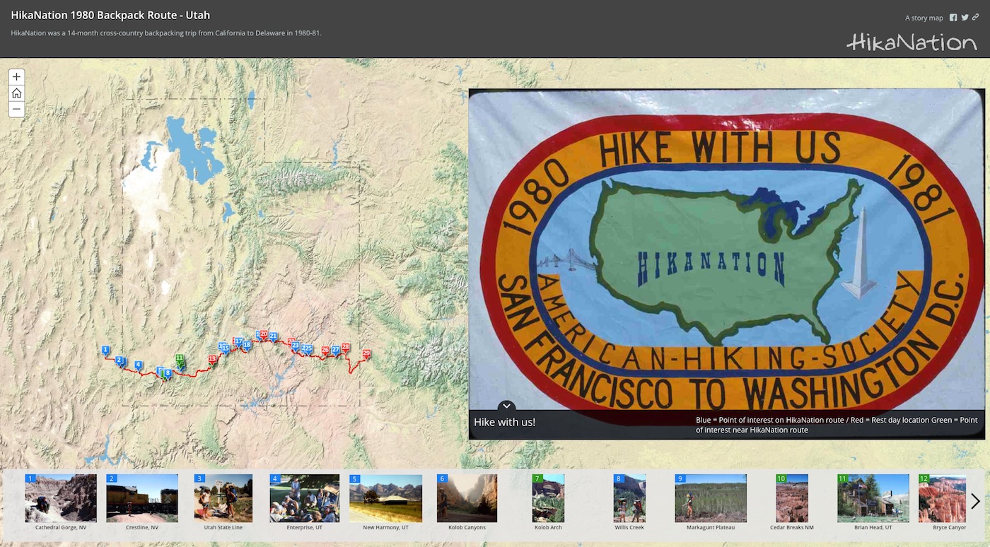Share story map on Twitter

[965, 18]
